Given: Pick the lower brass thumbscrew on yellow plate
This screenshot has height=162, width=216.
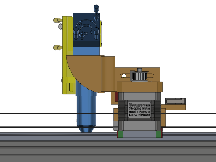Looking at the screenshot, I should (x=58, y=47).
